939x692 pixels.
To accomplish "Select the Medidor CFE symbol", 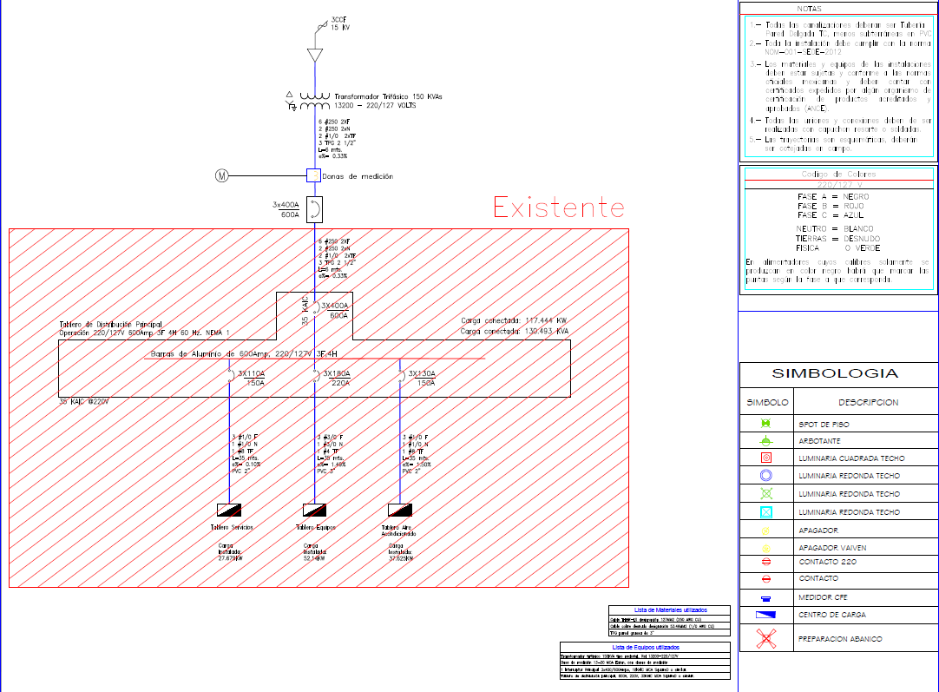I will 765,597.
